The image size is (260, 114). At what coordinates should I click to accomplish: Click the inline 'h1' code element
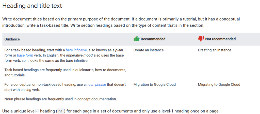(x=60, y=111)
